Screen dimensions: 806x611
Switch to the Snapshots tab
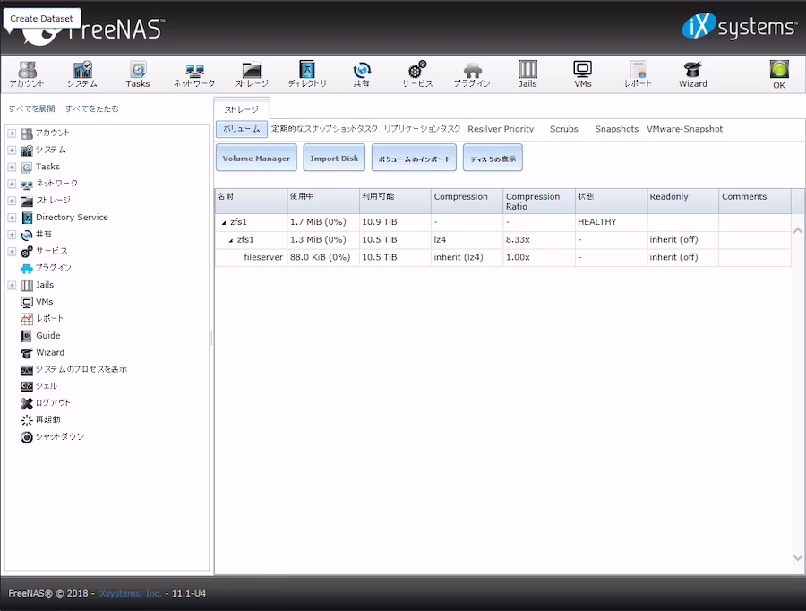pyautogui.click(x=616, y=129)
